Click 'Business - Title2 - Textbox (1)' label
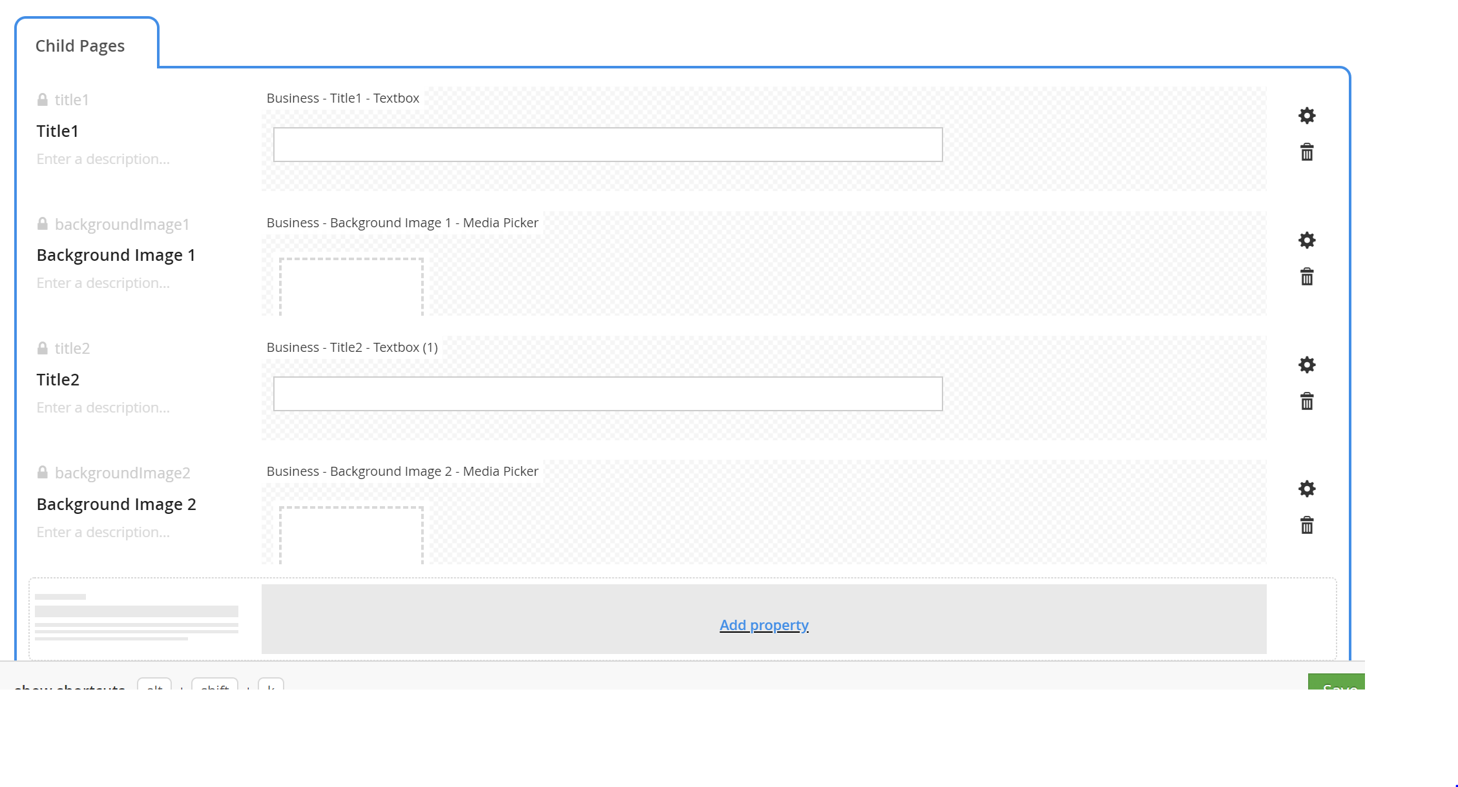 (x=352, y=347)
